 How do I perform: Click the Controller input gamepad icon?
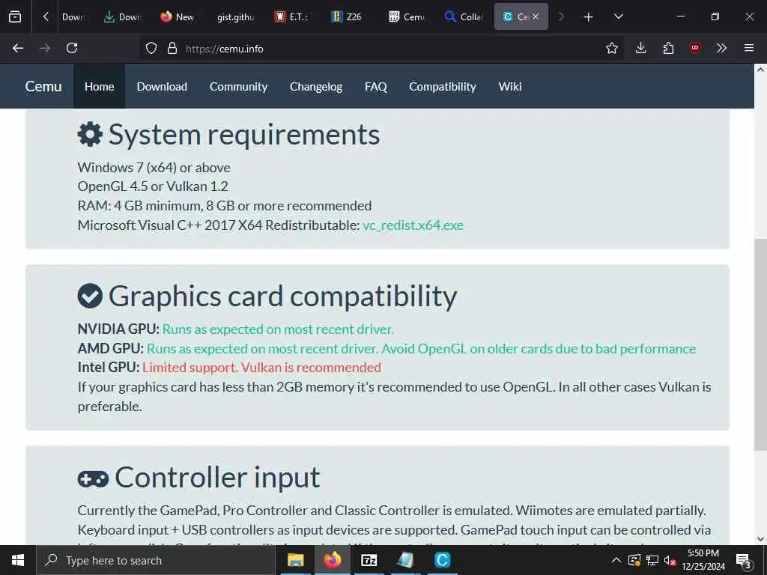[93, 478]
